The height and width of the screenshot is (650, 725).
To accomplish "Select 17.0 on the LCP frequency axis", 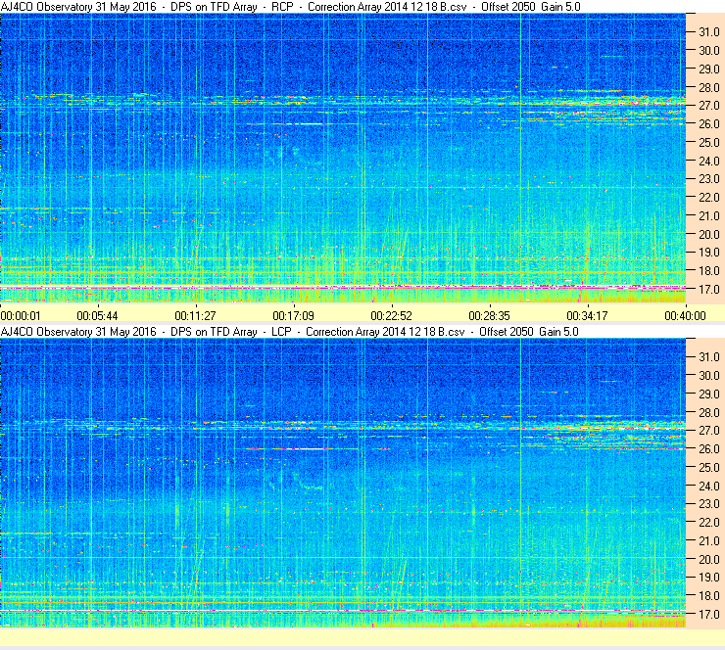I will 708,615.
